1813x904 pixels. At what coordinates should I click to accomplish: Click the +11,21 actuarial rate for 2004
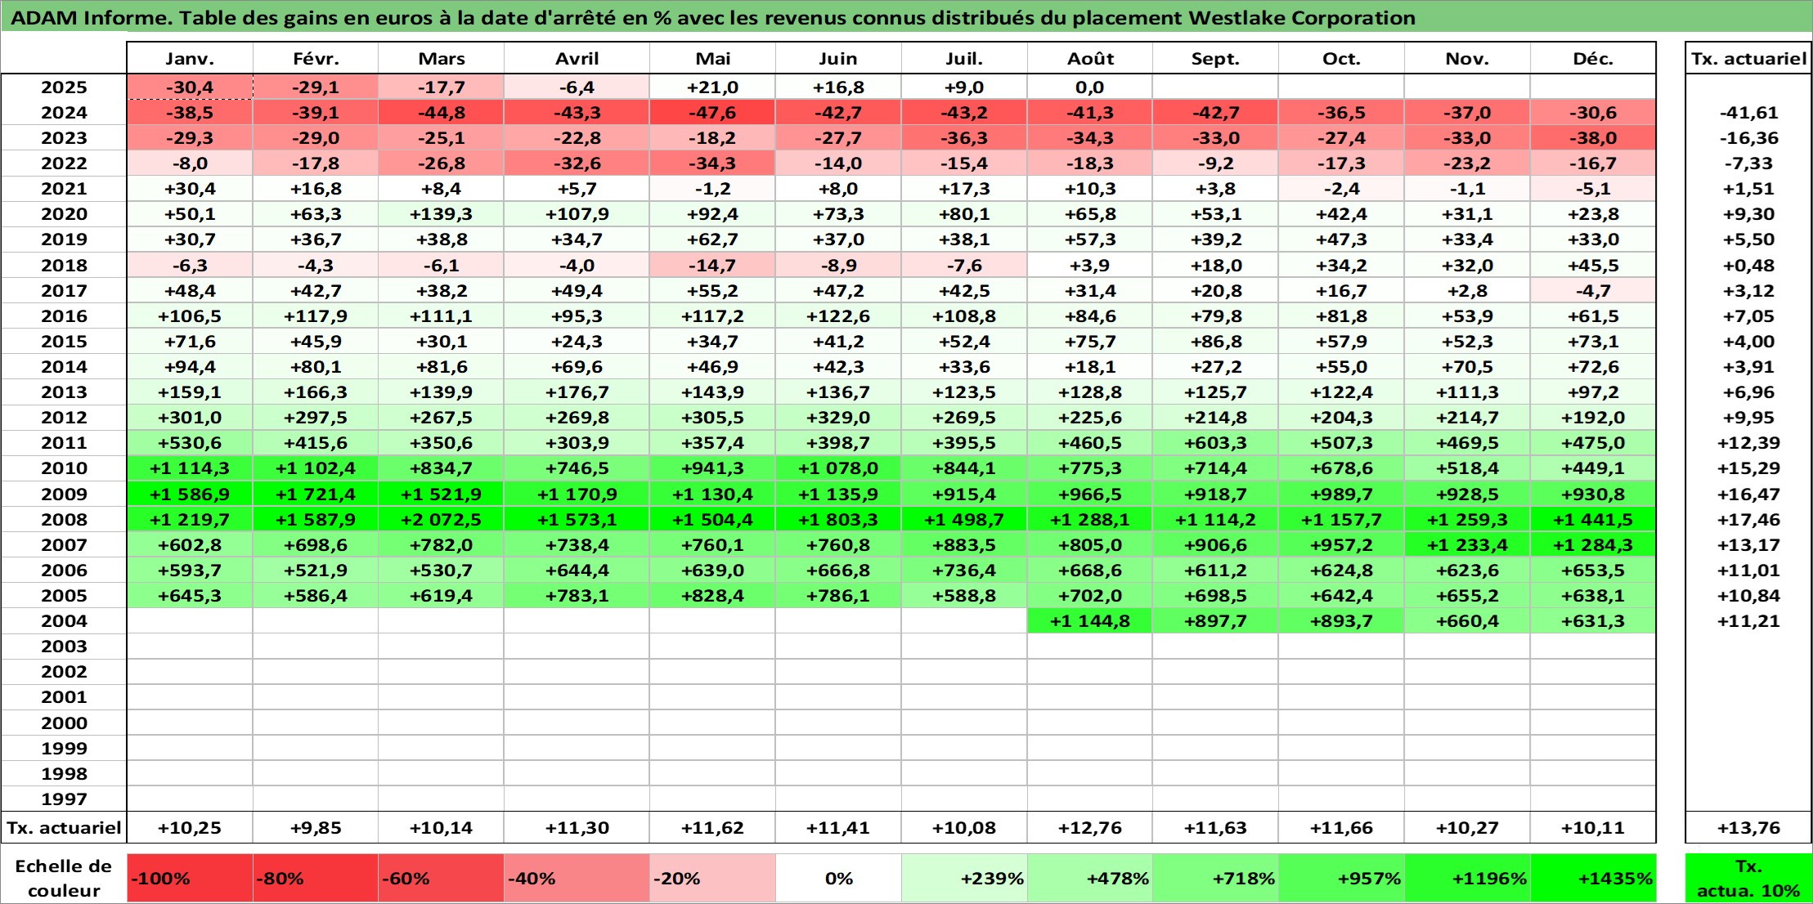click(x=1748, y=621)
